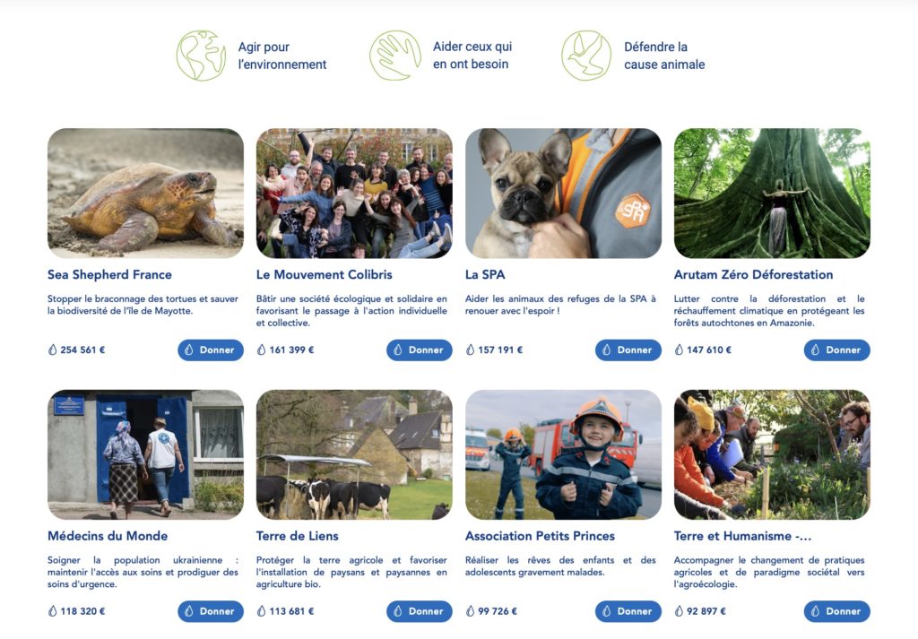Screen dimensions: 918x639
Task: Click the globe environment icon
Action: point(202,56)
